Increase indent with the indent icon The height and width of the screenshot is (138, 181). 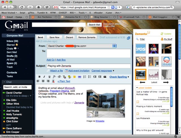click(x=100, y=77)
